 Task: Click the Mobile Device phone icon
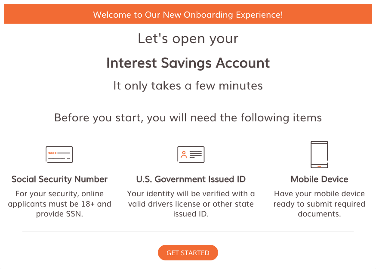pos(319,154)
